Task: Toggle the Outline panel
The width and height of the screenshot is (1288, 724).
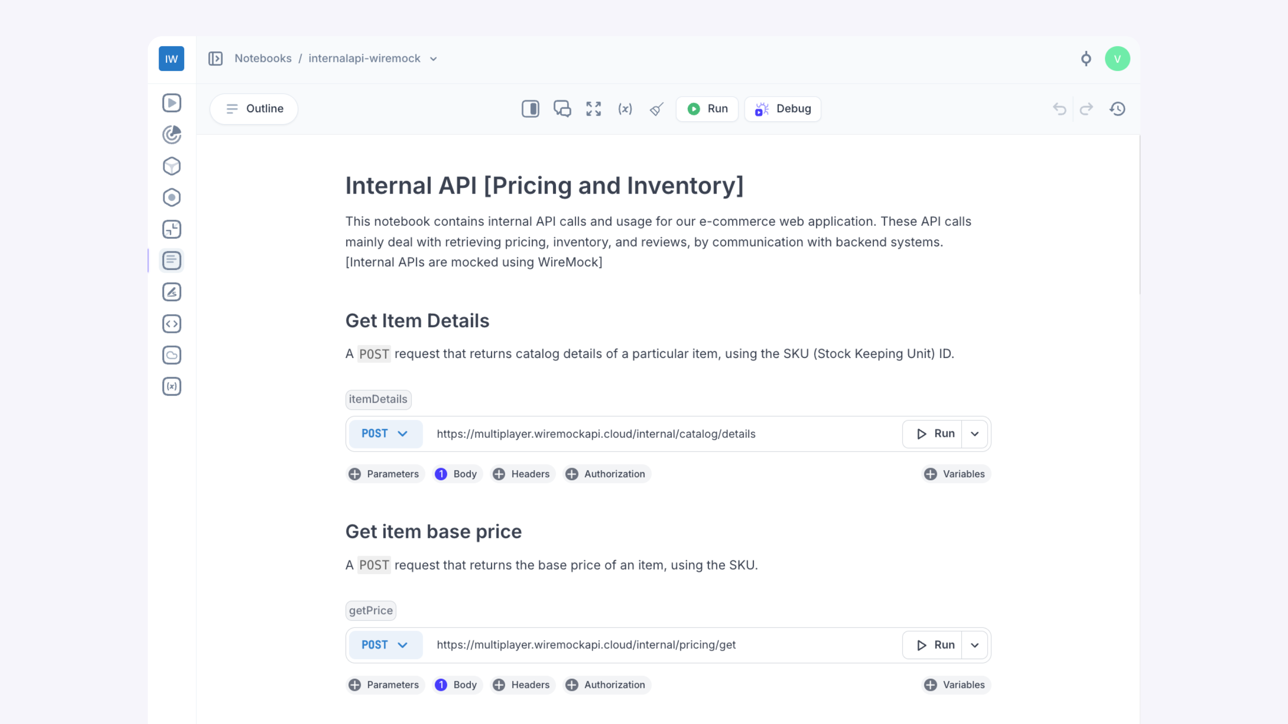Action: [x=254, y=109]
